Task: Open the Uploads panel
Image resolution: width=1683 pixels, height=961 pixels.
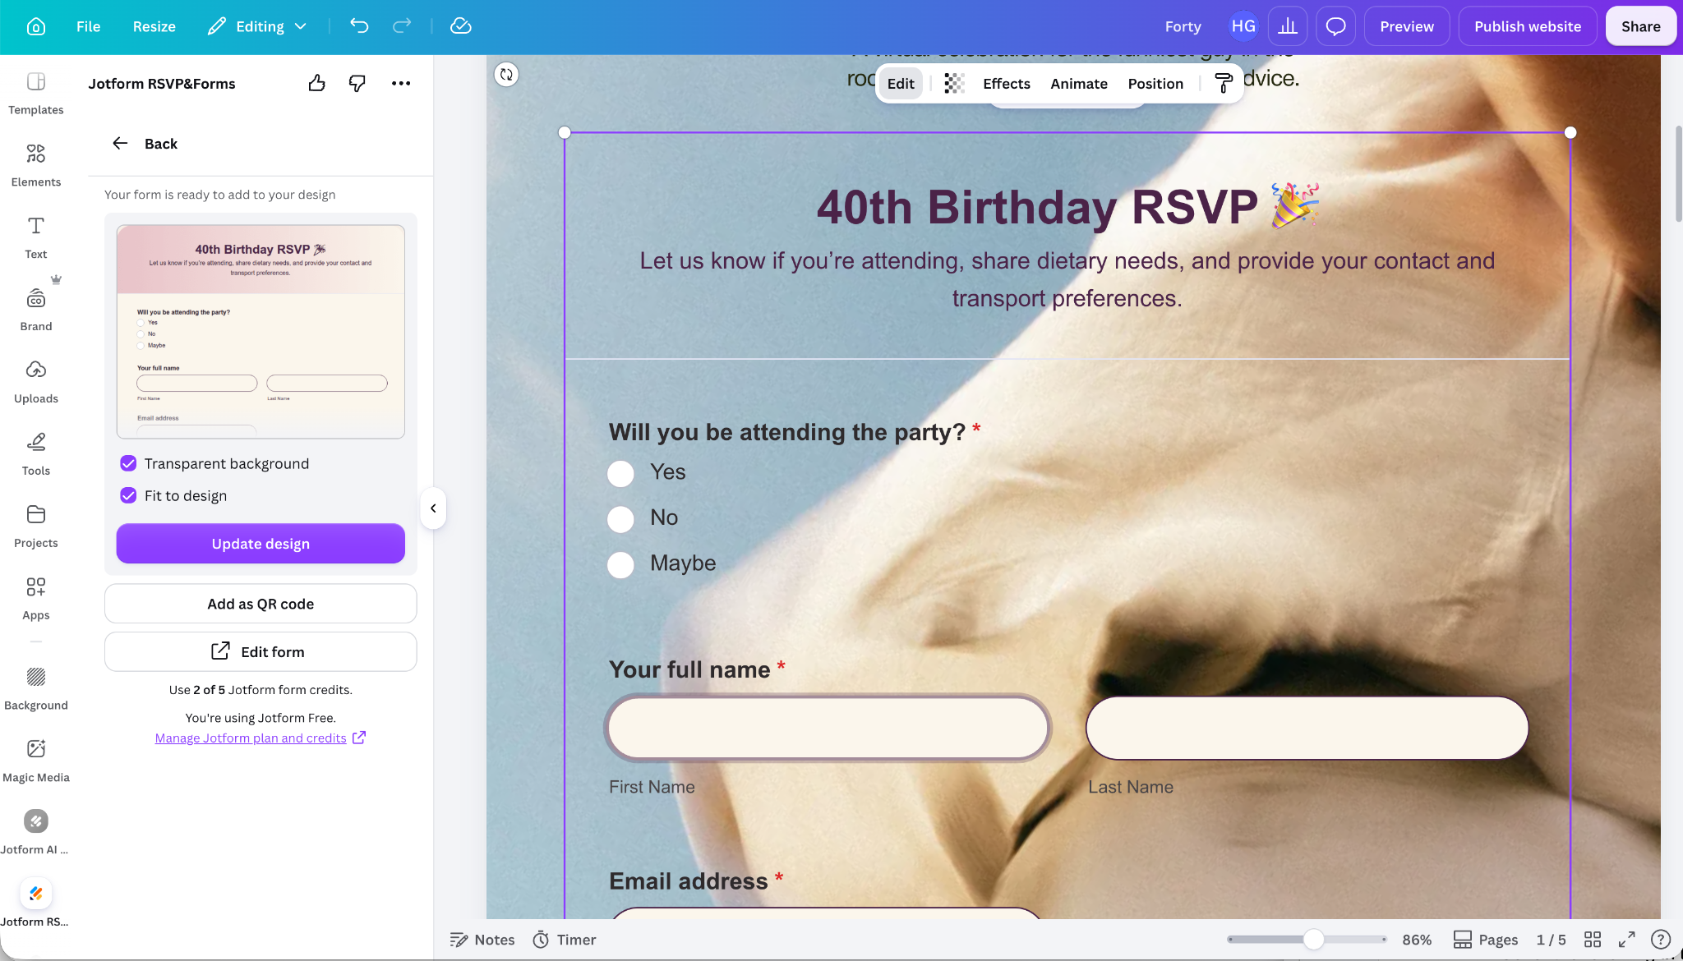Action: point(36,382)
